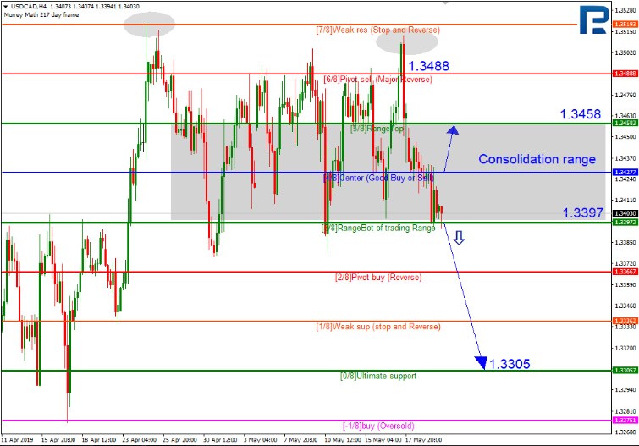Click the green 1.33057 price tag on axis
This screenshot has height=446, width=639.
(x=623, y=371)
